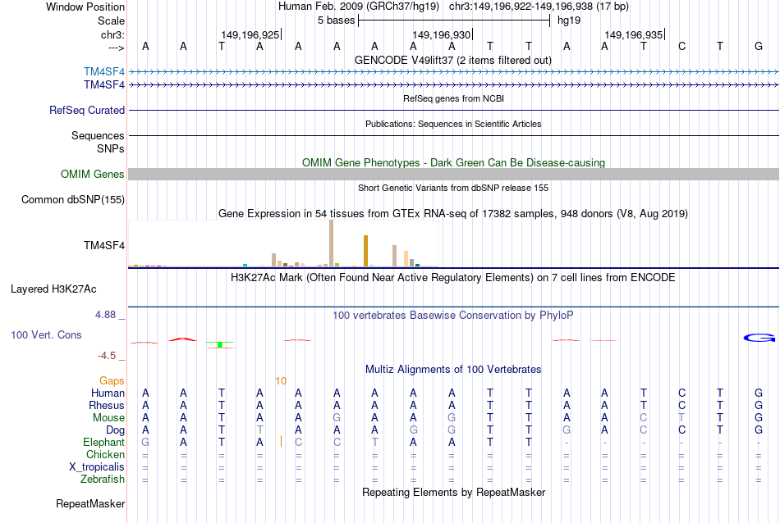780x523 pixels.
Task: Click the gold bar in GTEx expression chart
Action: tap(365, 251)
